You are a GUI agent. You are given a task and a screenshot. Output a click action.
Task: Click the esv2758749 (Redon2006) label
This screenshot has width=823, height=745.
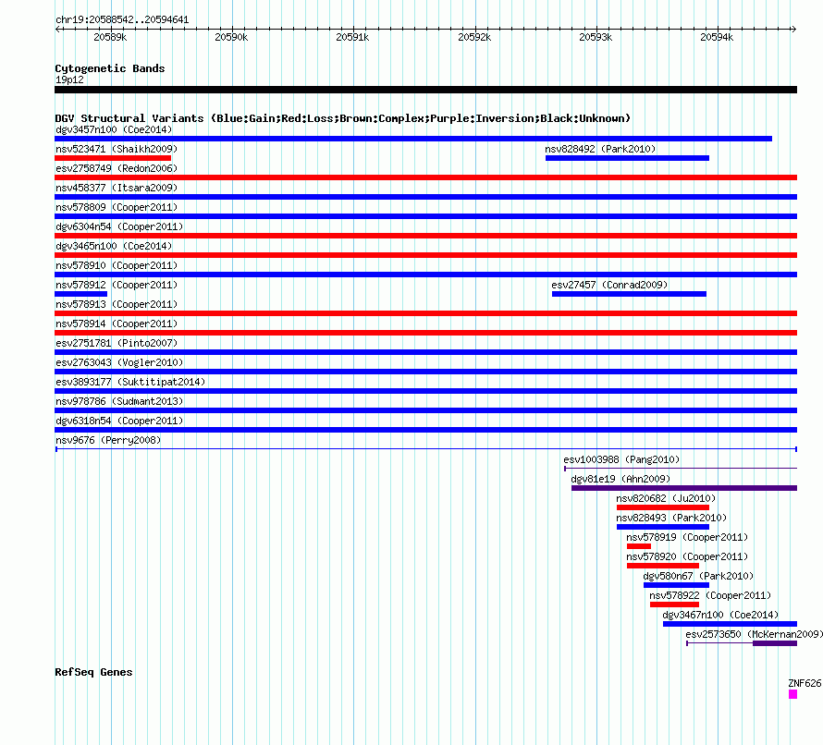pos(117,168)
